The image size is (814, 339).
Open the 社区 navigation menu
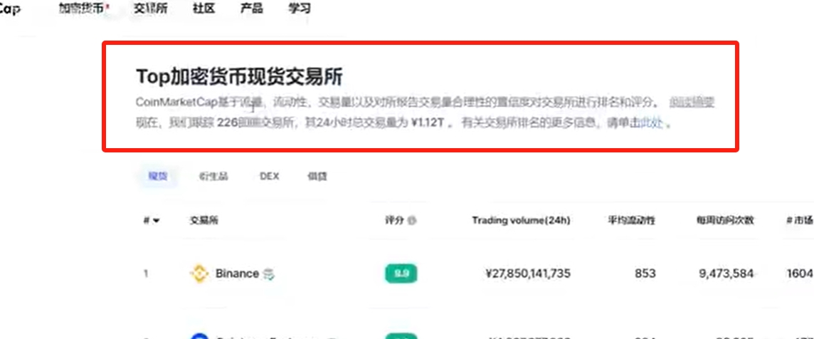pyautogui.click(x=203, y=9)
